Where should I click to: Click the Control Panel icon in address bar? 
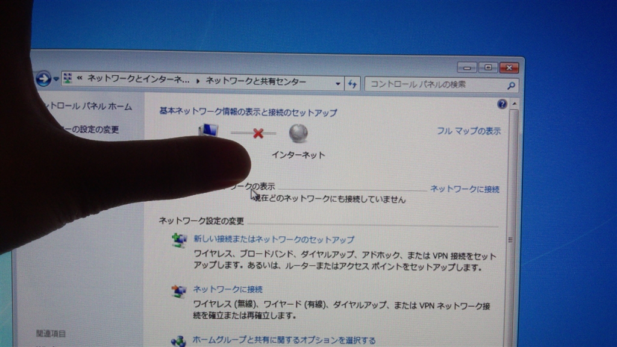pos(67,78)
